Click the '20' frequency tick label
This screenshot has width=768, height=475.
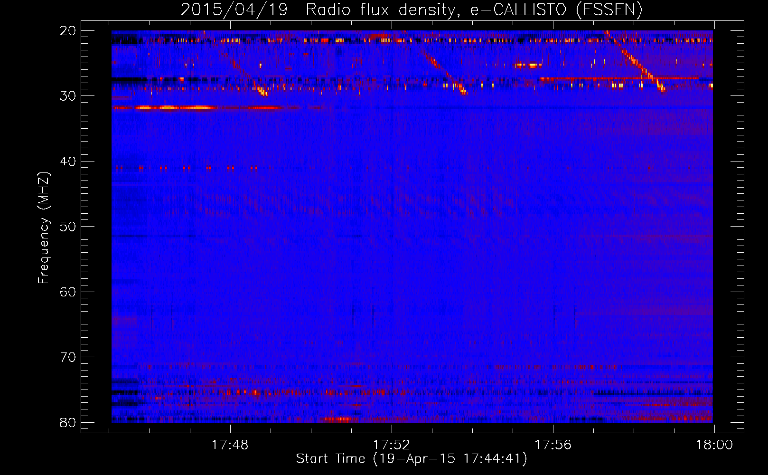[68, 31]
